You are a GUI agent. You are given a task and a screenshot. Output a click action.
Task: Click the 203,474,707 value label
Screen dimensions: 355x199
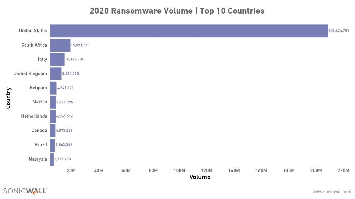339,31
